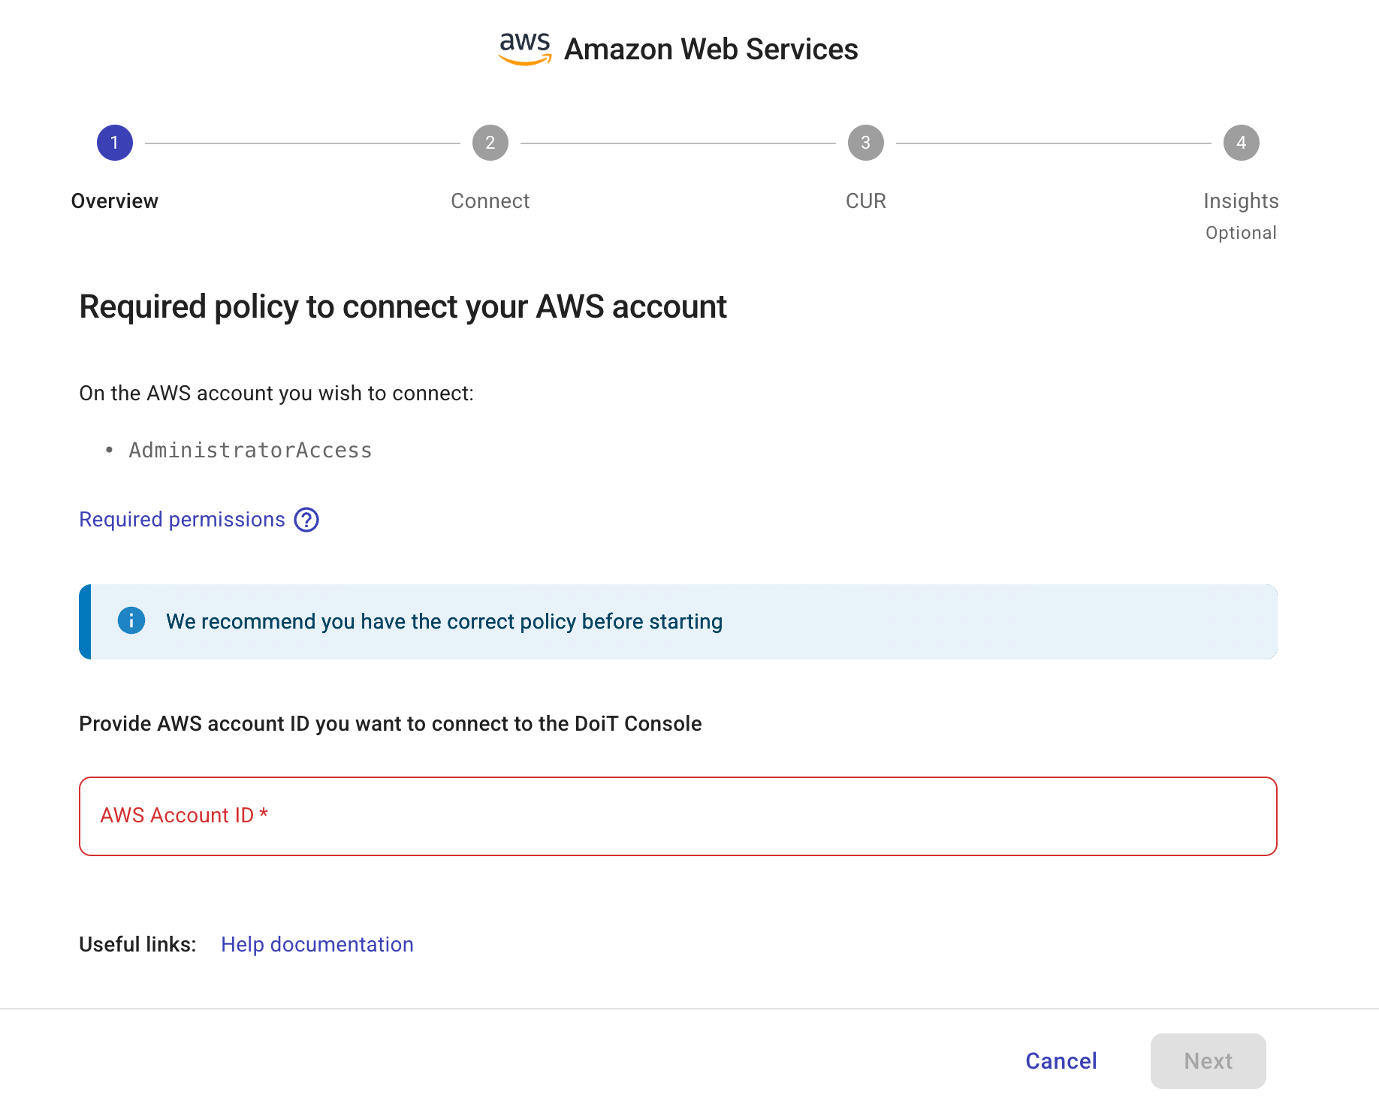The height and width of the screenshot is (1104, 1379).
Task: Select the Overview step circle
Action: pyautogui.click(x=115, y=142)
